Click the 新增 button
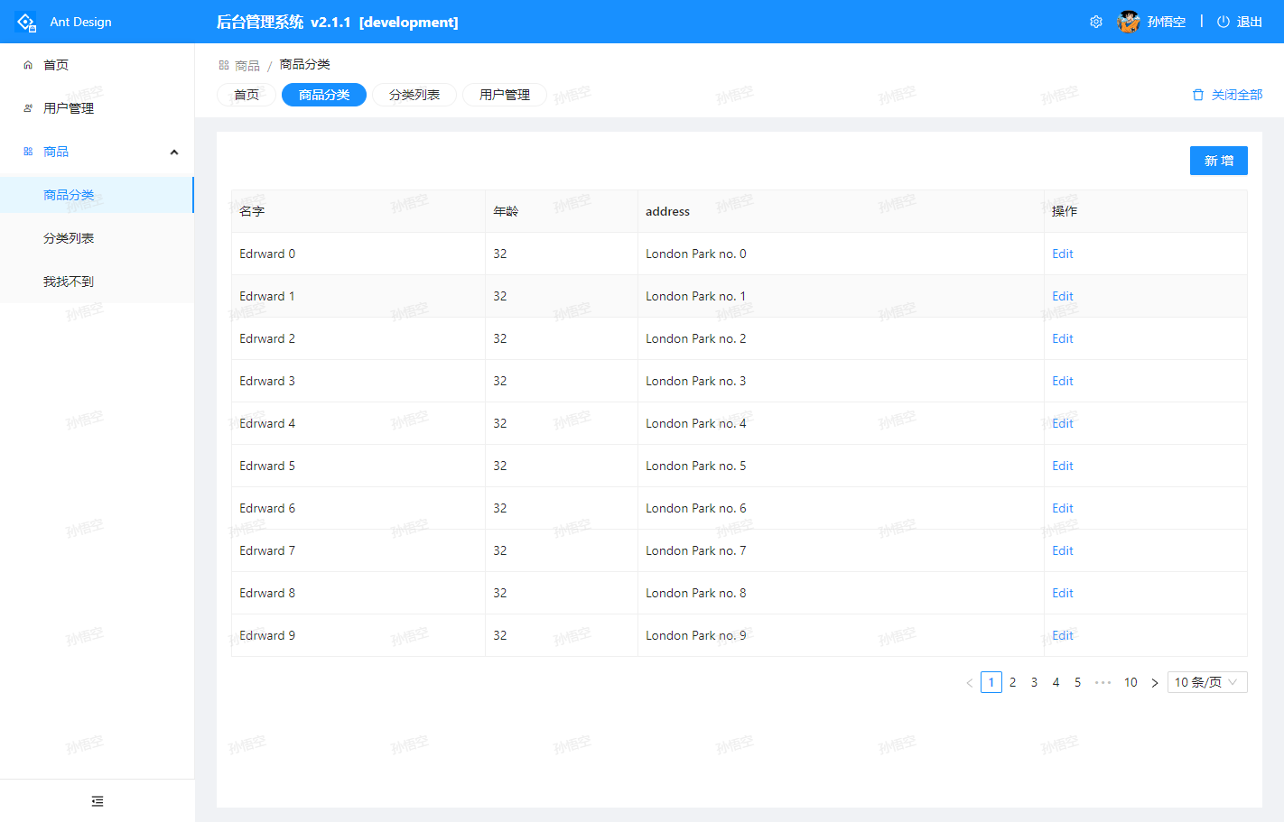Viewport: 1284px width, 822px height. click(x=1219, y=161)
